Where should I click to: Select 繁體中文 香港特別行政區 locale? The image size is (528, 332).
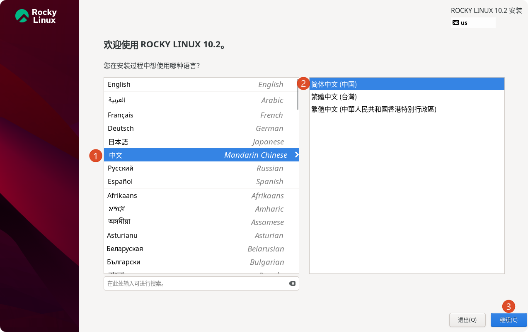click(407, 109)
